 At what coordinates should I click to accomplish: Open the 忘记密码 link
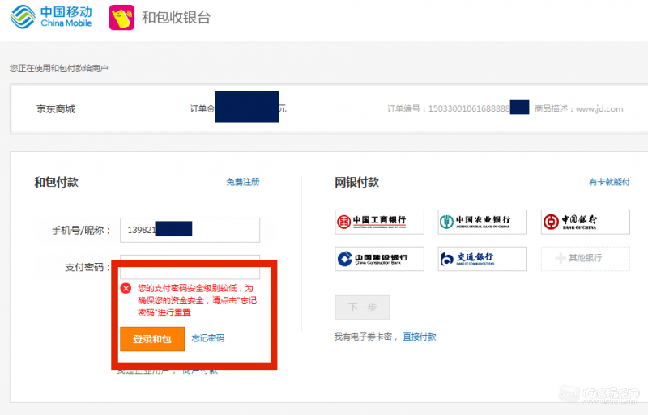[208, 338]
